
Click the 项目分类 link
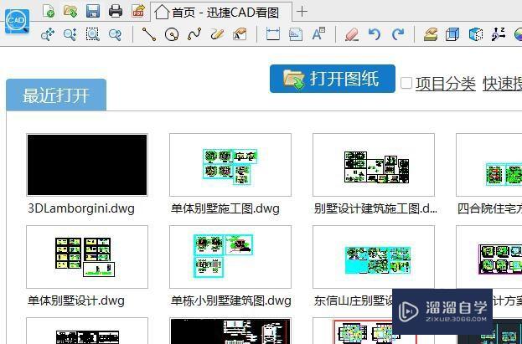pyautogui.click(x=446, y=84)
